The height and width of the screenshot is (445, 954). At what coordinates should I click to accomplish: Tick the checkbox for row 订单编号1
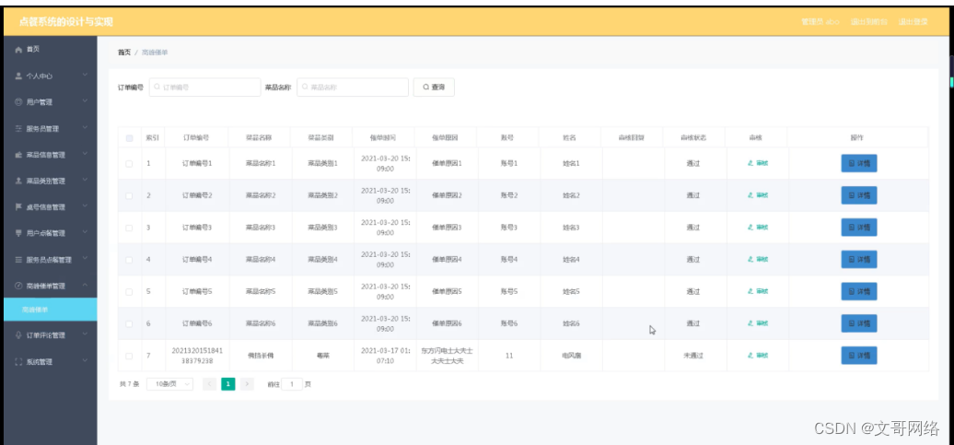129,163
